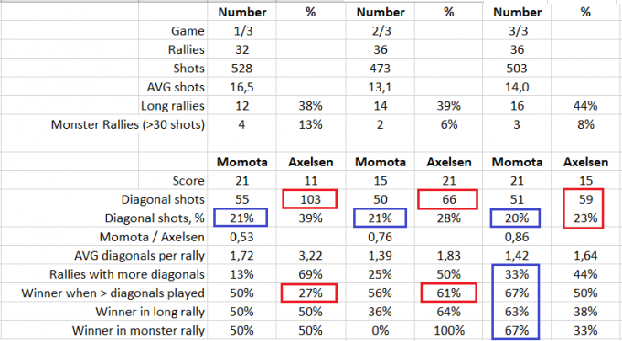Image resolution: width=622 pixels, height=341 pixels.
Task: Select the AVG shots 16,5 cell
Action: pyautogui.click(x=242, y=87)
